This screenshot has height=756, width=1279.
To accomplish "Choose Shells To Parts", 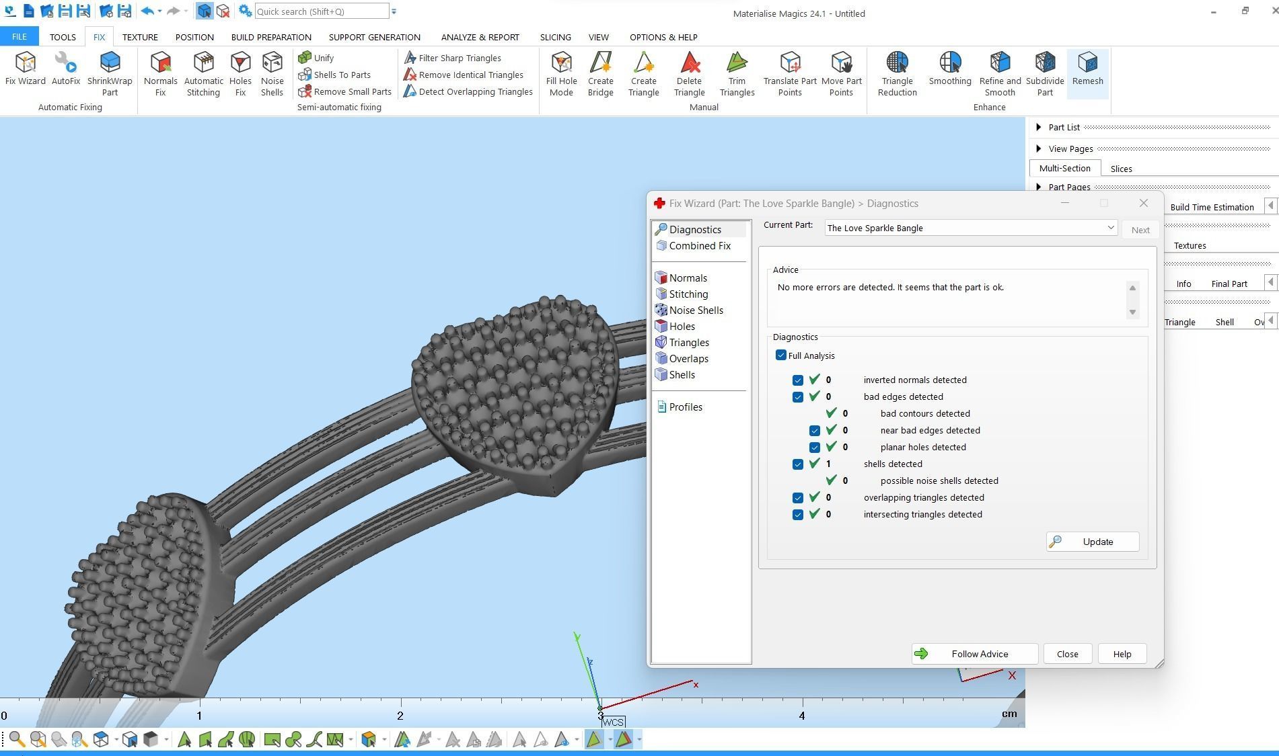I will click(334, 75).
